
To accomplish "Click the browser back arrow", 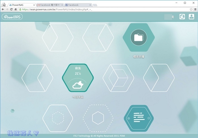I will point(3,9).
